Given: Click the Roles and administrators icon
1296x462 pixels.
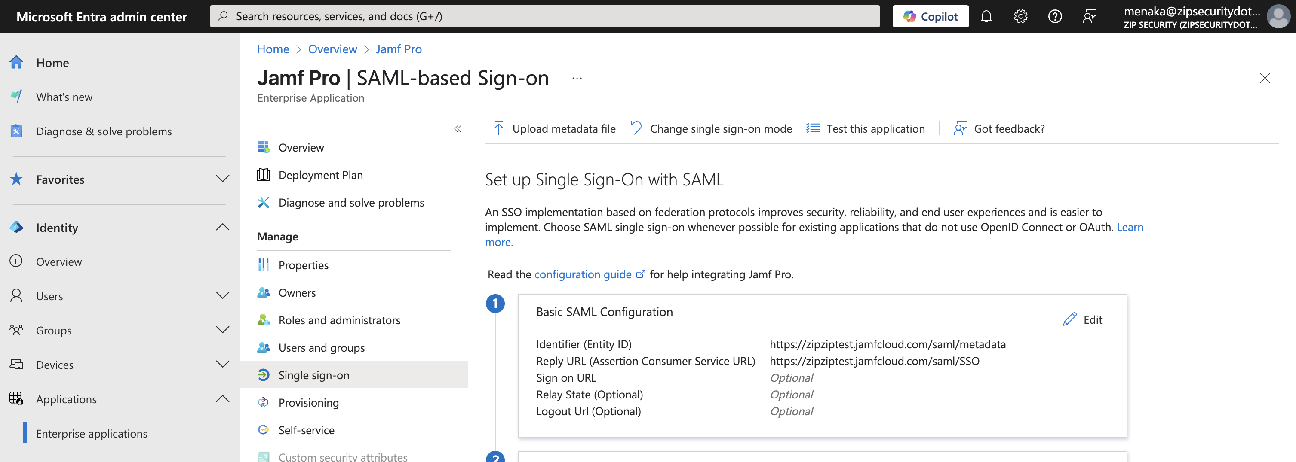Looking at the screenshot, I should (x=264, y=320).
